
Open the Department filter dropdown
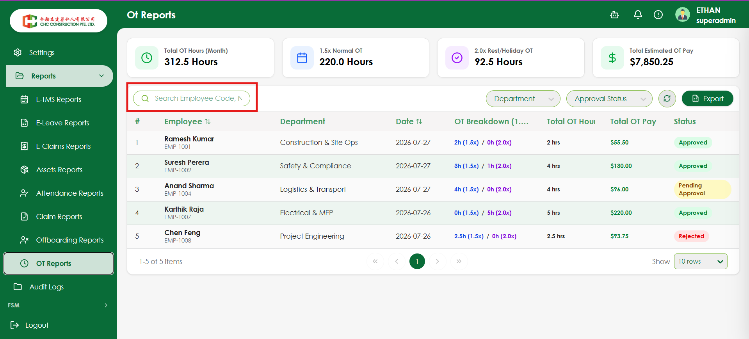(x=523, y=98)
